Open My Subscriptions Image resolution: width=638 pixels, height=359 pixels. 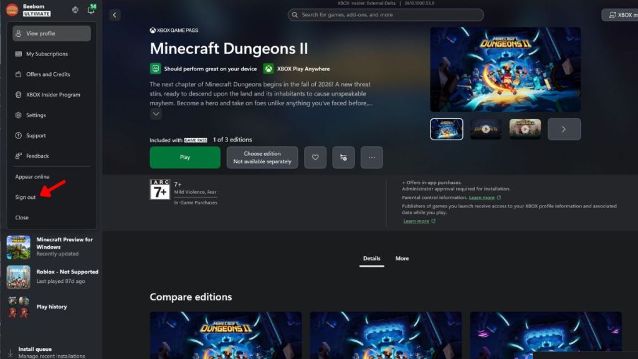pyautogui.click(x=52, y=54)
